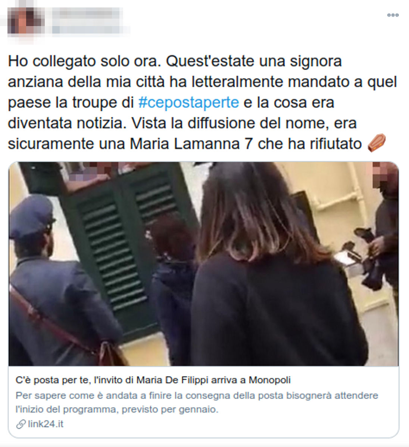Screen dimensions: 409x447
Task: Click the card description starting "Per sapere come"
Action: [197, 402]
